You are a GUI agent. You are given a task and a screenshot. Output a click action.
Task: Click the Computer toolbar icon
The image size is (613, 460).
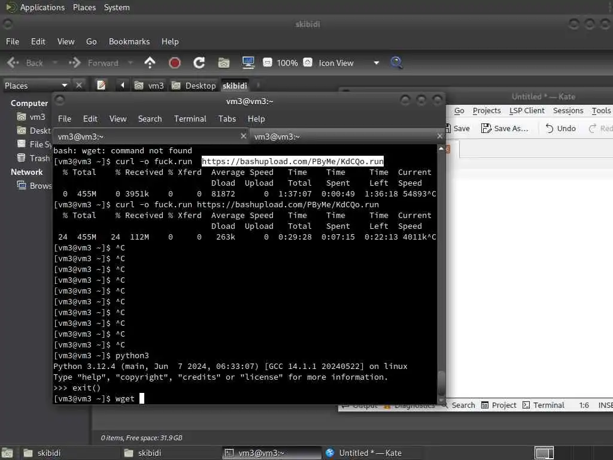248,62
